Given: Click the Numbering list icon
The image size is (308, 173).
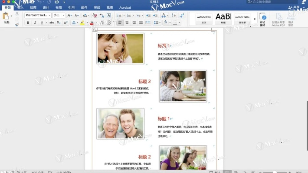Looking at the screenshot, I should 129,15.
